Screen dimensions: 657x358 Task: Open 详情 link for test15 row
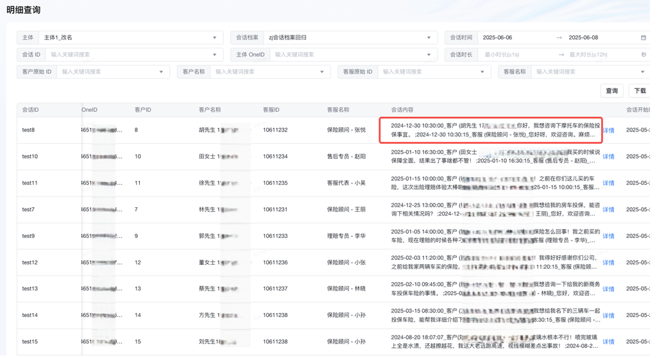coord(608,342)
